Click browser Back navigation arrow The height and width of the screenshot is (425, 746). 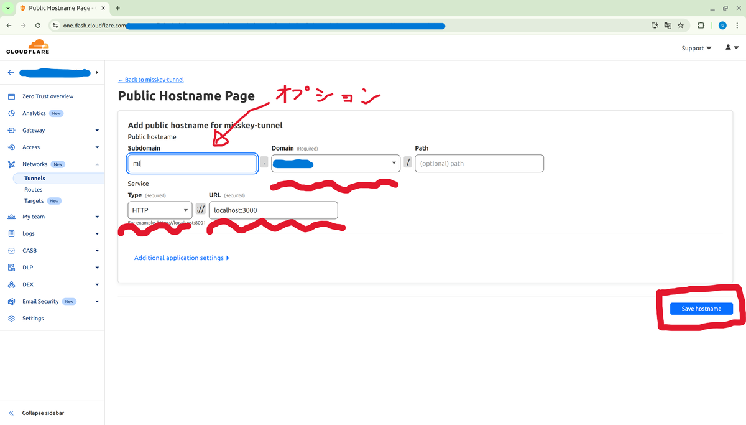[9, 26]
